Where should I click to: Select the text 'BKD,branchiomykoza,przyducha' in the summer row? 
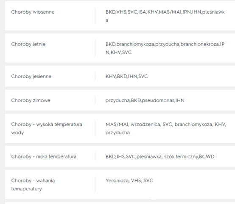pyautogui.click(x=143, y=44)
